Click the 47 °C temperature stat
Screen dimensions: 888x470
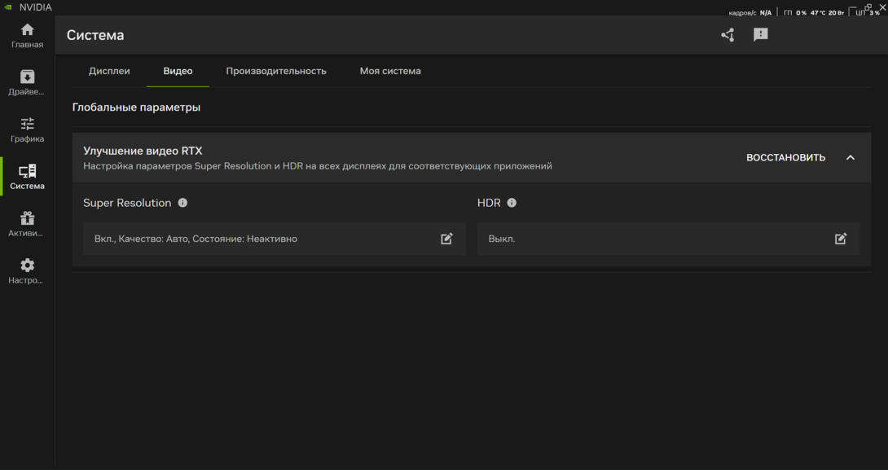click(x=818, y=12)
